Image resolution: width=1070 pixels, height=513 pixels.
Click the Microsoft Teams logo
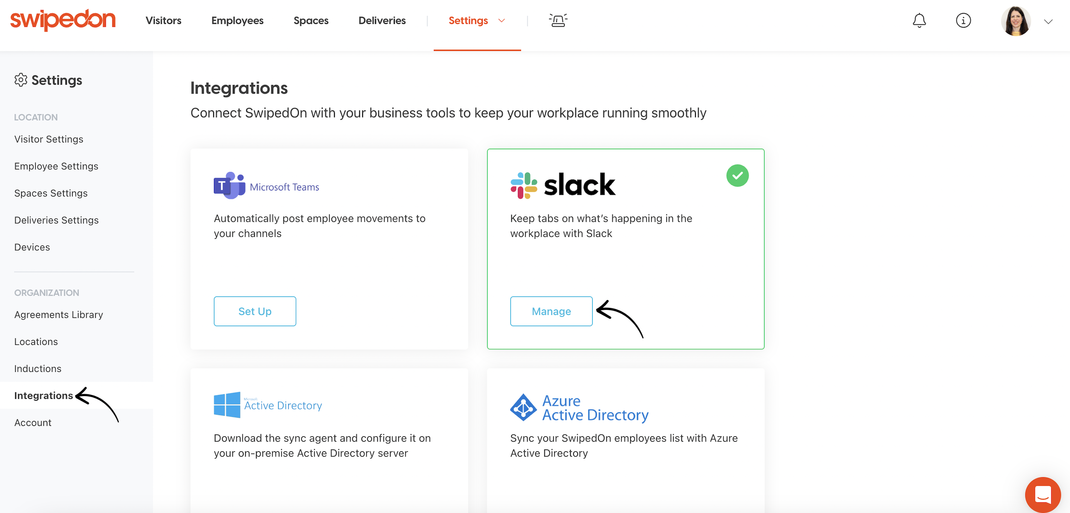[266, 185]
